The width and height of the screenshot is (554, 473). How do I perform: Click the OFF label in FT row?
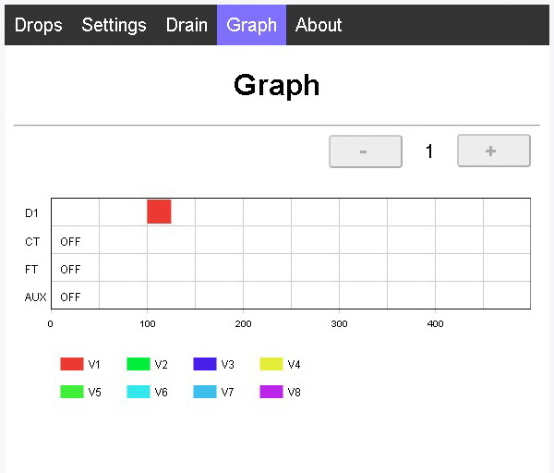(x=70, y=270)
